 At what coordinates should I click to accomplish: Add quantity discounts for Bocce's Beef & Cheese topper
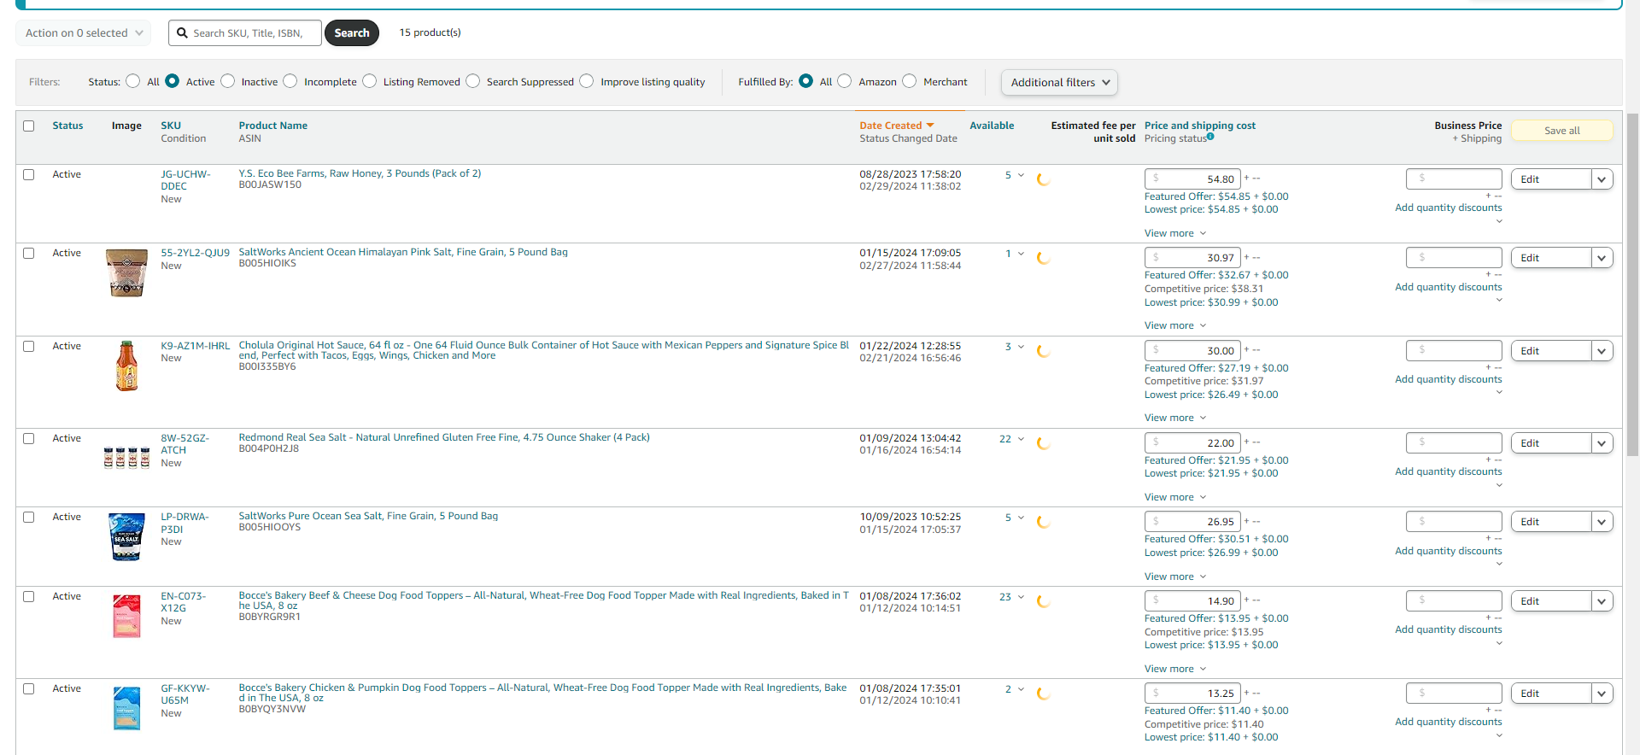(1448, 629)
